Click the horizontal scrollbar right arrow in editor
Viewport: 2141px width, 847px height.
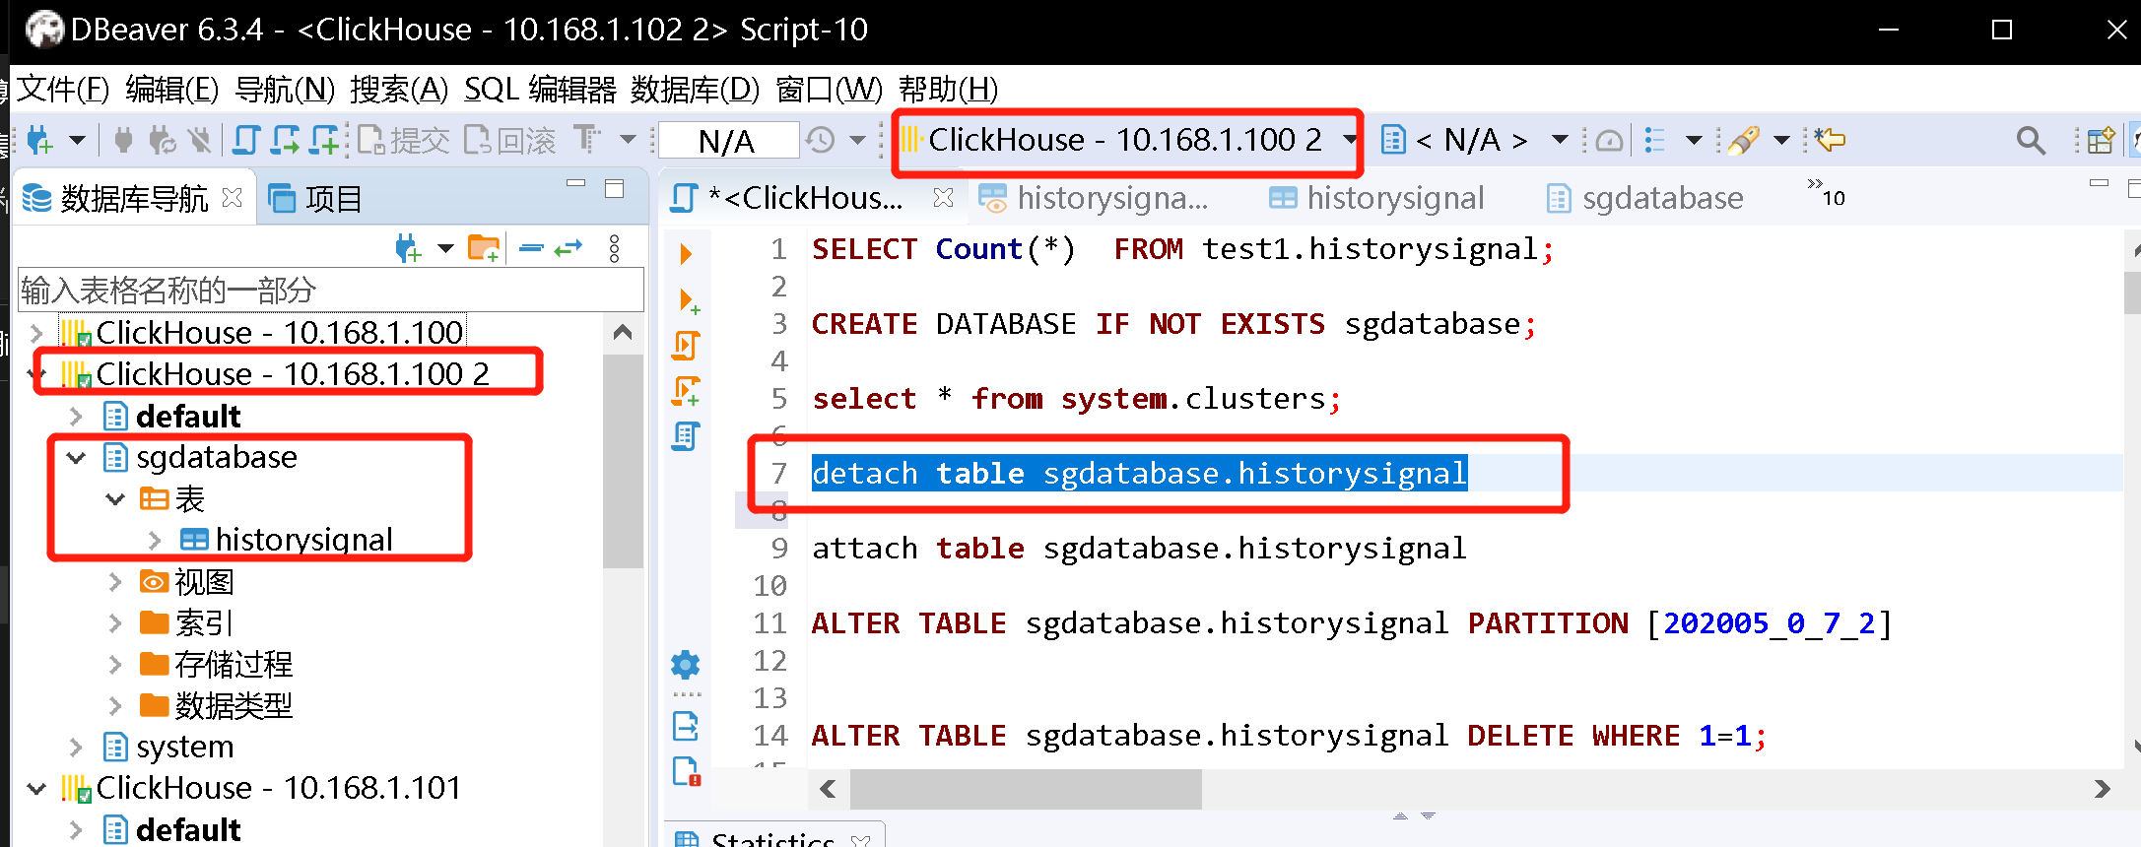tap(2102, 789)
